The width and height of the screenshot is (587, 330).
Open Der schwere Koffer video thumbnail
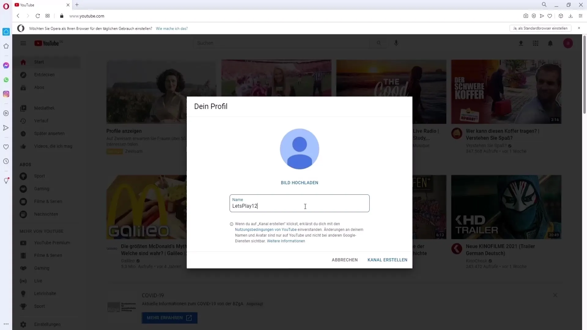click(x=506, y=91)
